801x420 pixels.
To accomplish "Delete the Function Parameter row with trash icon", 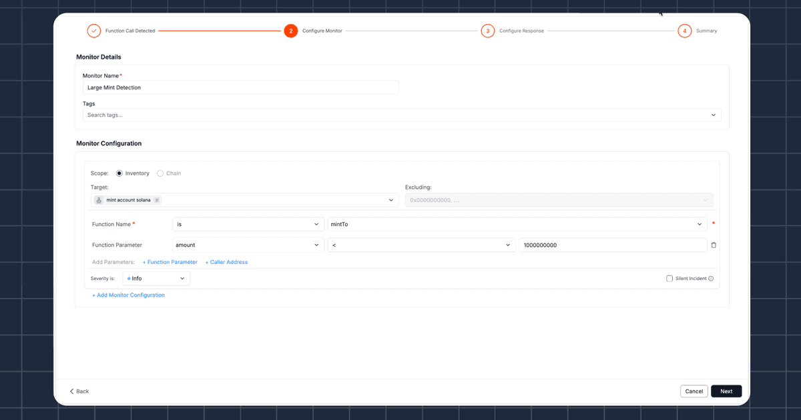I will coord(714,245).
